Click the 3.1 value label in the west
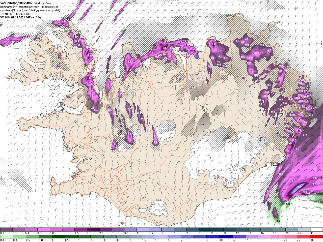323x242 pixels. coord(88,78)
